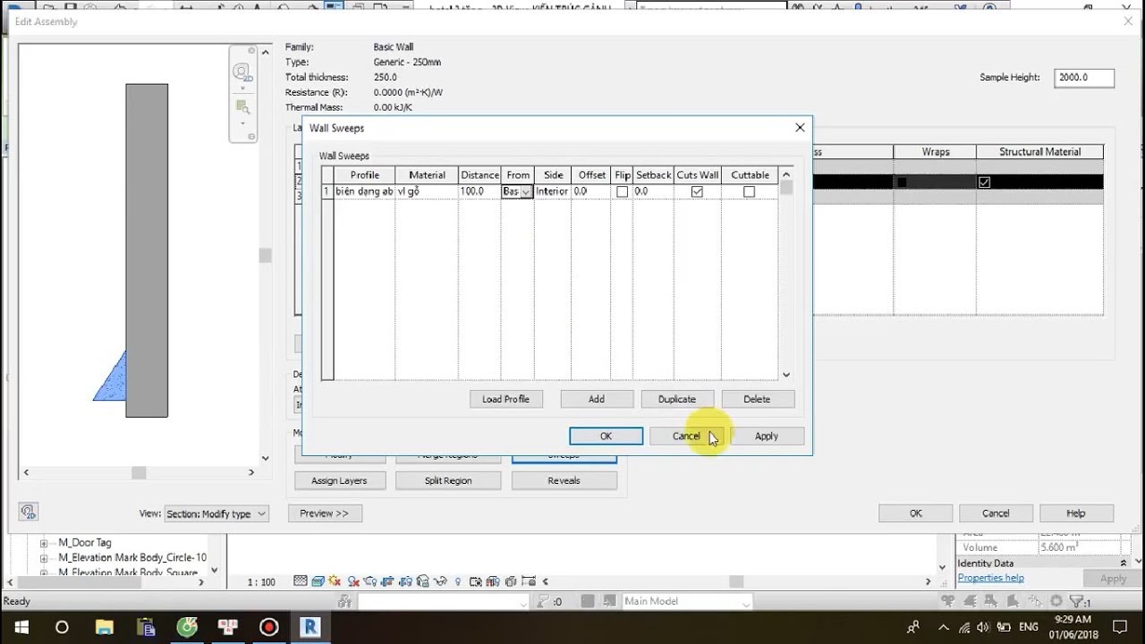Click Reveal Hidden Elements lightbulb icon

[x=457, y=581]
